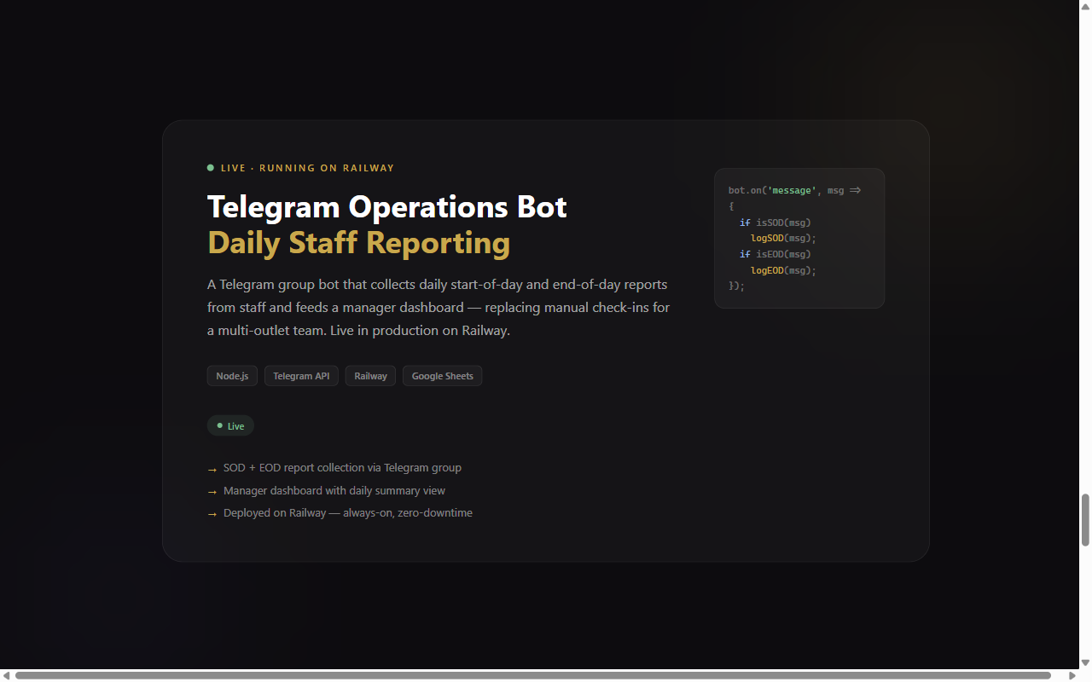This screenshot has width=1092, height=682.
Task: Click the scroll right arrow
Action: 1072,675
